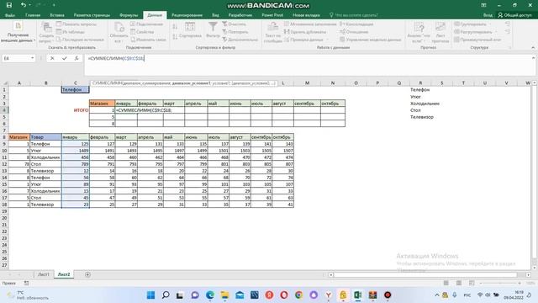Switch to the Лист1 sheet tab
The width and height of the screenshot is (538, 303).
point(44,274)
